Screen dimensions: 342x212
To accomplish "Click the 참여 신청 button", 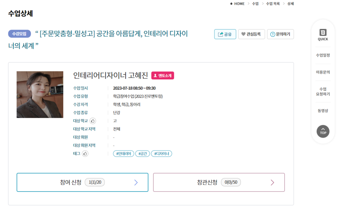I will click(83, 182).
